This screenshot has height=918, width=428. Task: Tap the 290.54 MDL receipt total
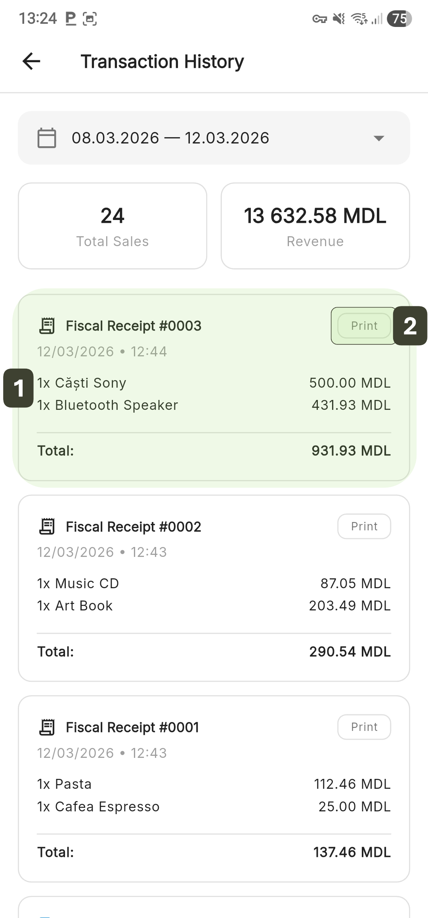point(350,652)
